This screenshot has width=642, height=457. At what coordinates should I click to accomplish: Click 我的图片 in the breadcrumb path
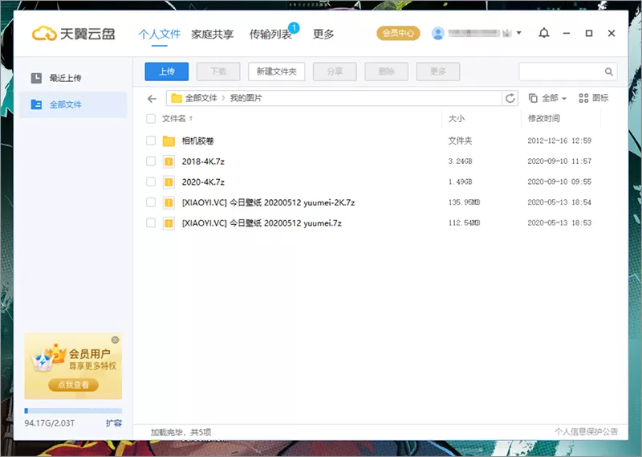[x=246, y=98]
